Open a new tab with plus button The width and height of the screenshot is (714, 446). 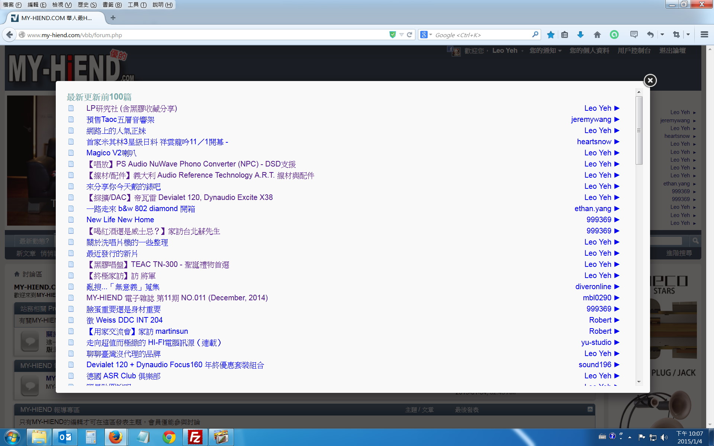point(113,18)
